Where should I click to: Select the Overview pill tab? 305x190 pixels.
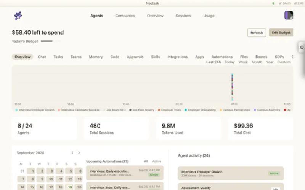coord(22,57)
